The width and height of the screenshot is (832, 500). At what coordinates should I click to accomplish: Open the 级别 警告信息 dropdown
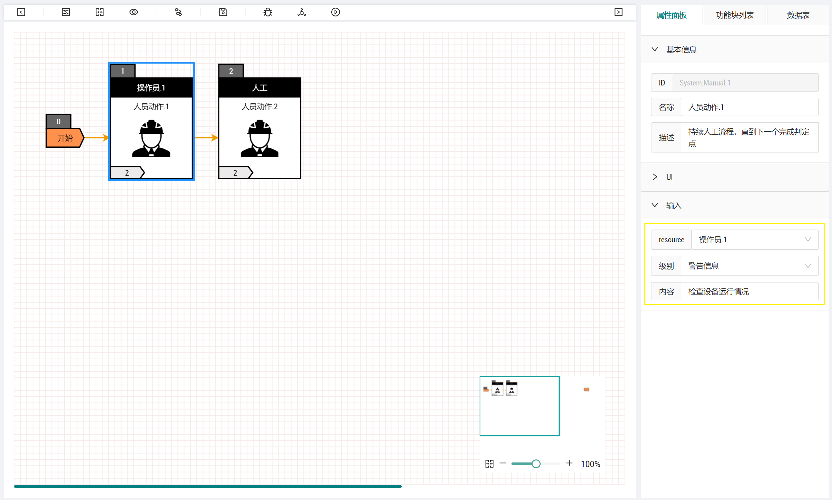click(749, 266)
